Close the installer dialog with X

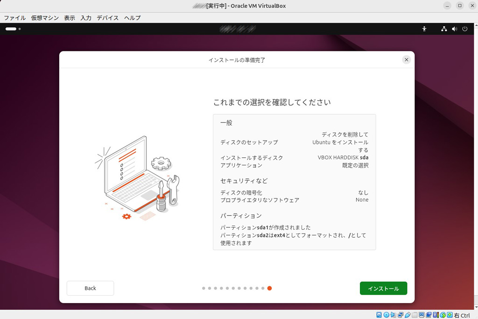pos(407,60)
